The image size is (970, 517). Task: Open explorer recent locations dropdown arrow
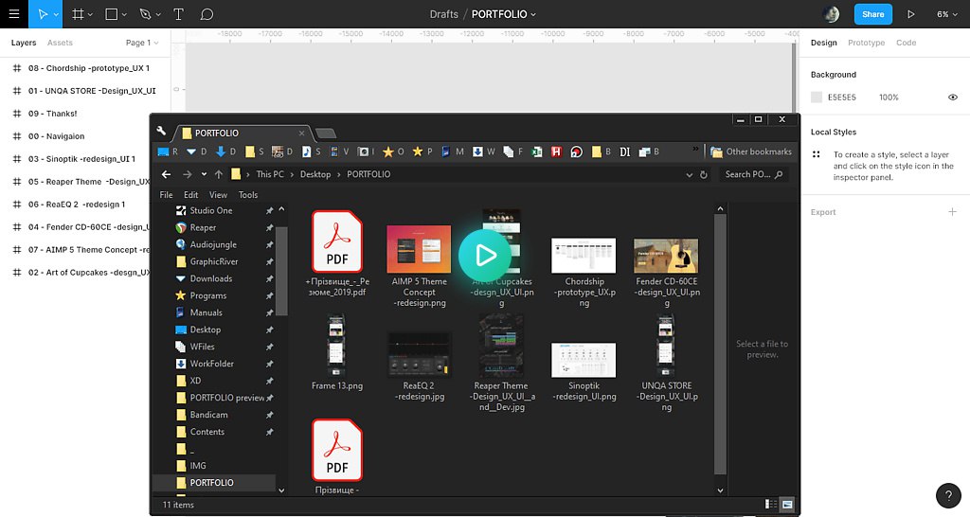[204, 174]
